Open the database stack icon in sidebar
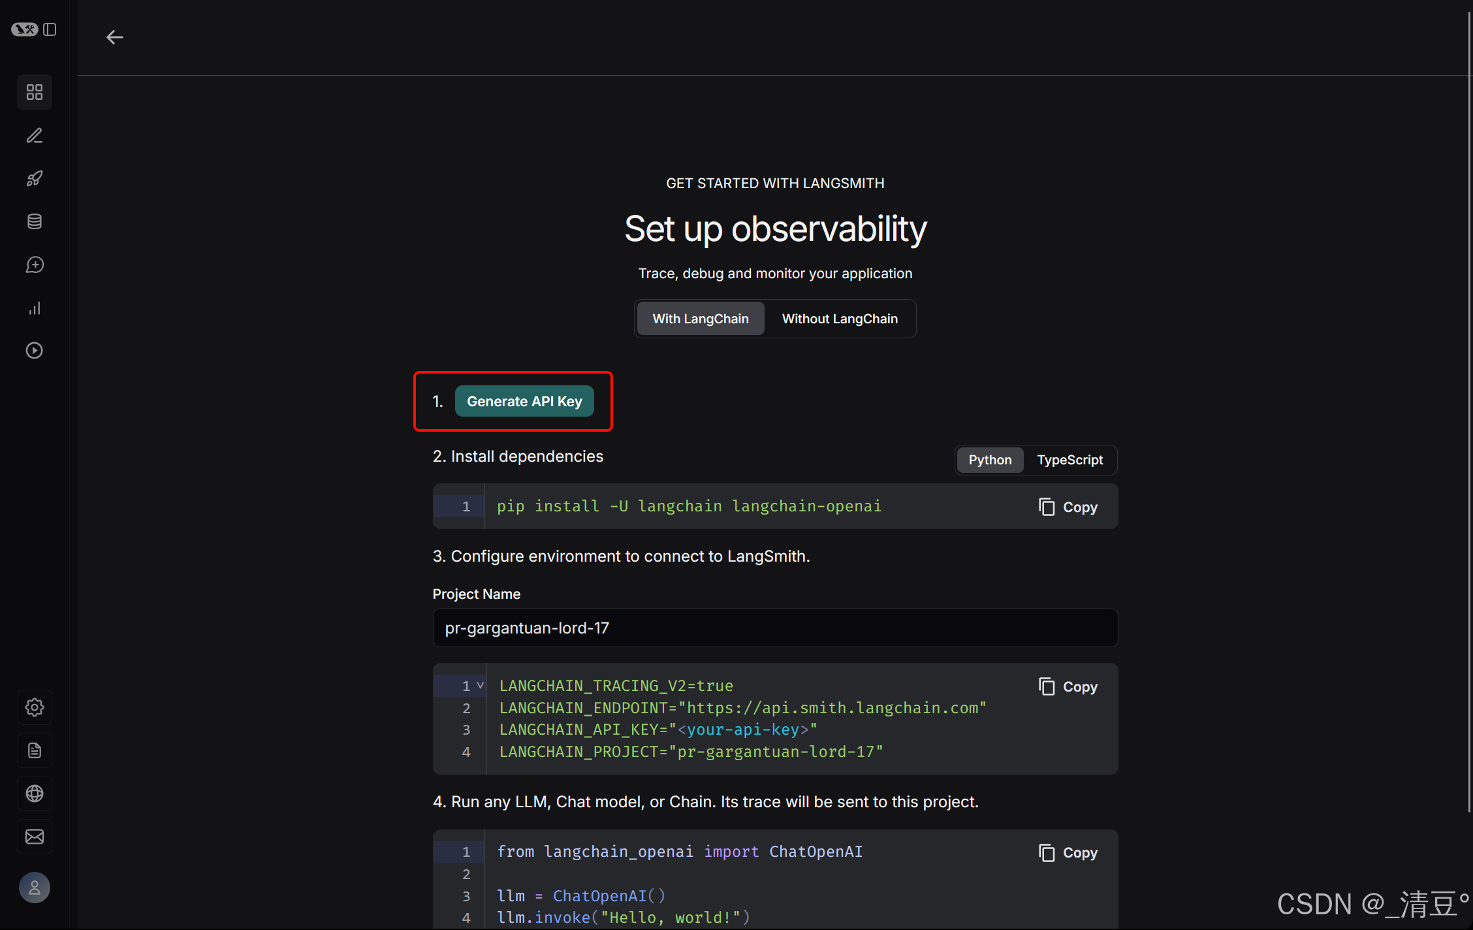This screenshot has width=1473, height=930. click(x=35, y=221)
